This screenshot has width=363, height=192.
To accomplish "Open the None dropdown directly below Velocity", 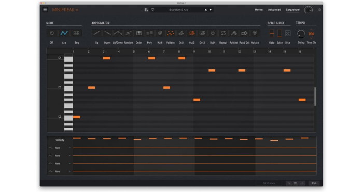I will (x=63, y=148).
